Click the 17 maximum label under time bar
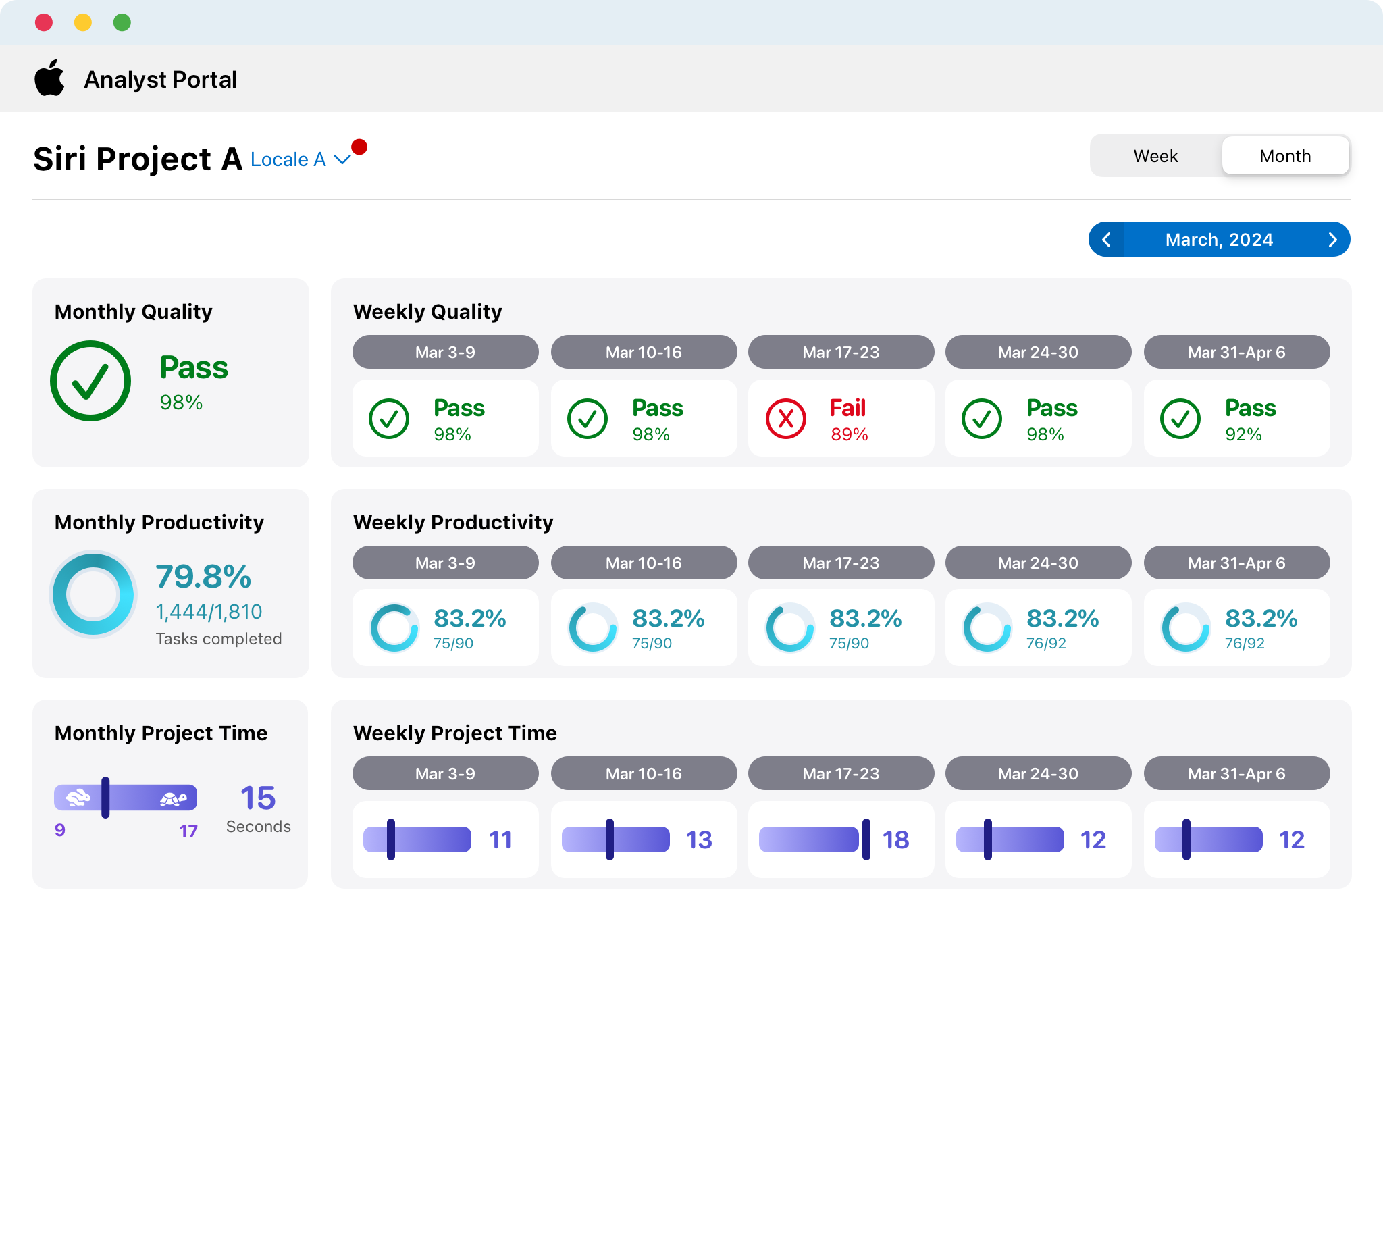This screenshot has width=1383, height=1244. [188, 831]
